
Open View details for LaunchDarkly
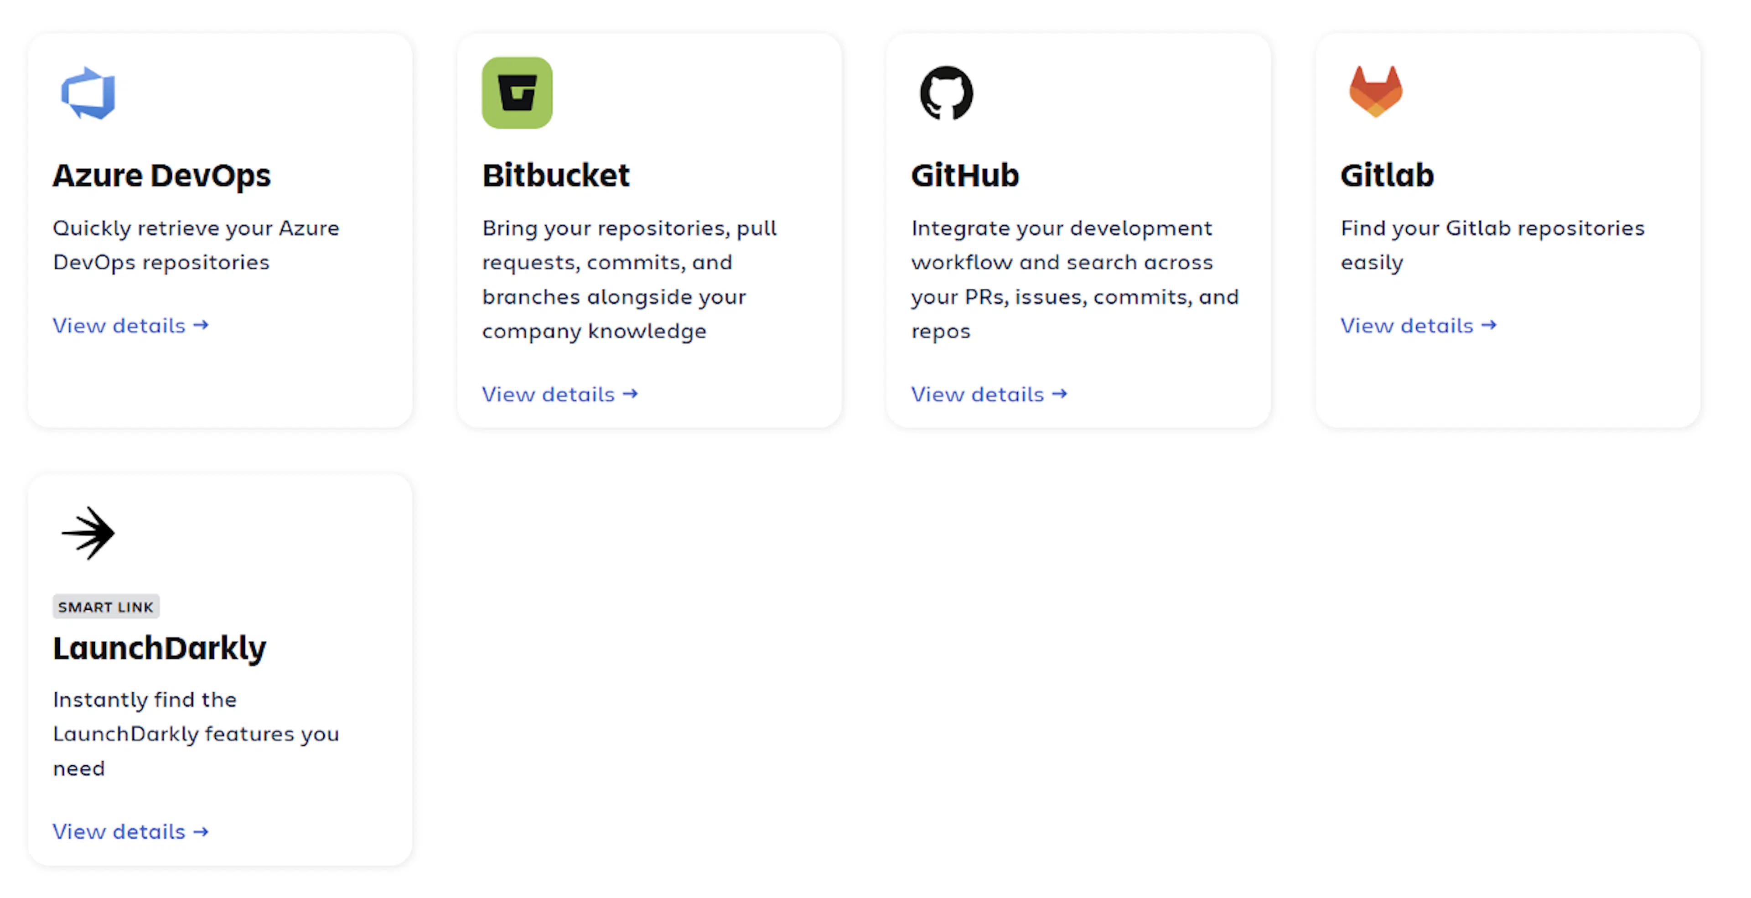[130, 831]
